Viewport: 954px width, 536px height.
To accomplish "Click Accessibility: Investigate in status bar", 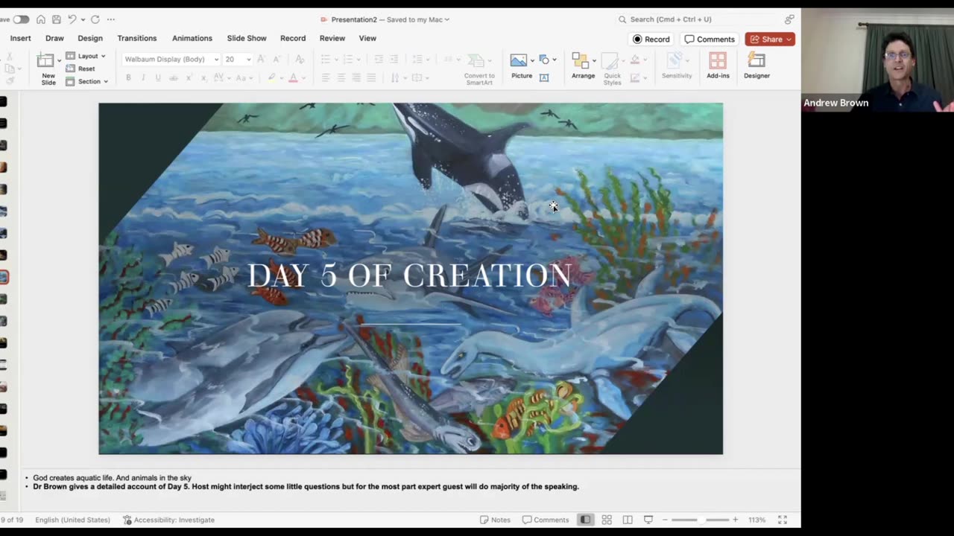I will [169, 520].
